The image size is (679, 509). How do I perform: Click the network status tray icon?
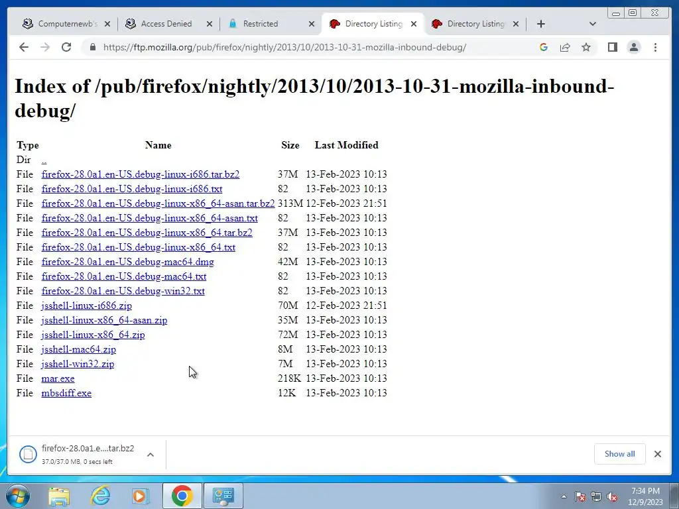tap(596, 497)
